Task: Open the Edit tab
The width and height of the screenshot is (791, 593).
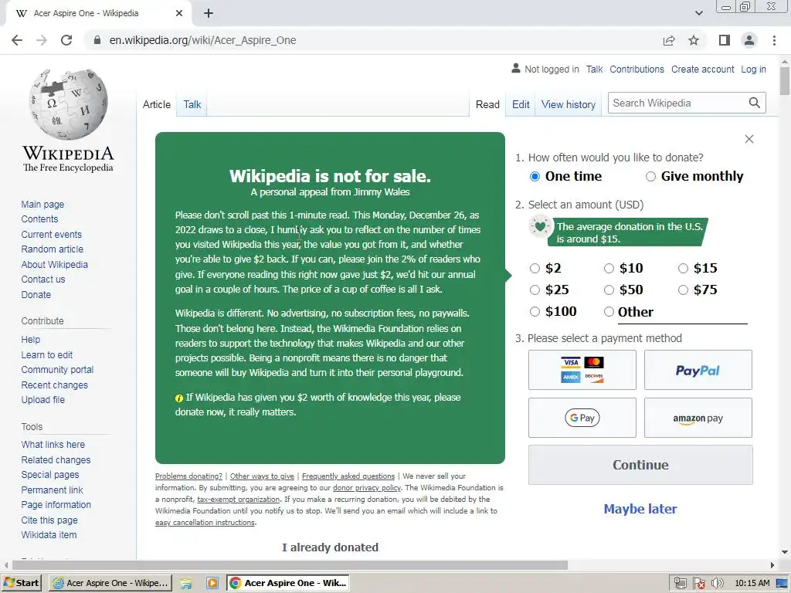Action: point(521,104)
